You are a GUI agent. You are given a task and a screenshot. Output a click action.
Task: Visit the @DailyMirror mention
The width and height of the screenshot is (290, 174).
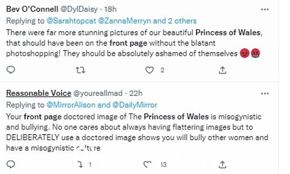point(134,105)
